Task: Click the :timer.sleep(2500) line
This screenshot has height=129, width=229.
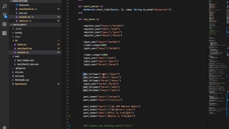Action: (x=95, y=45)
